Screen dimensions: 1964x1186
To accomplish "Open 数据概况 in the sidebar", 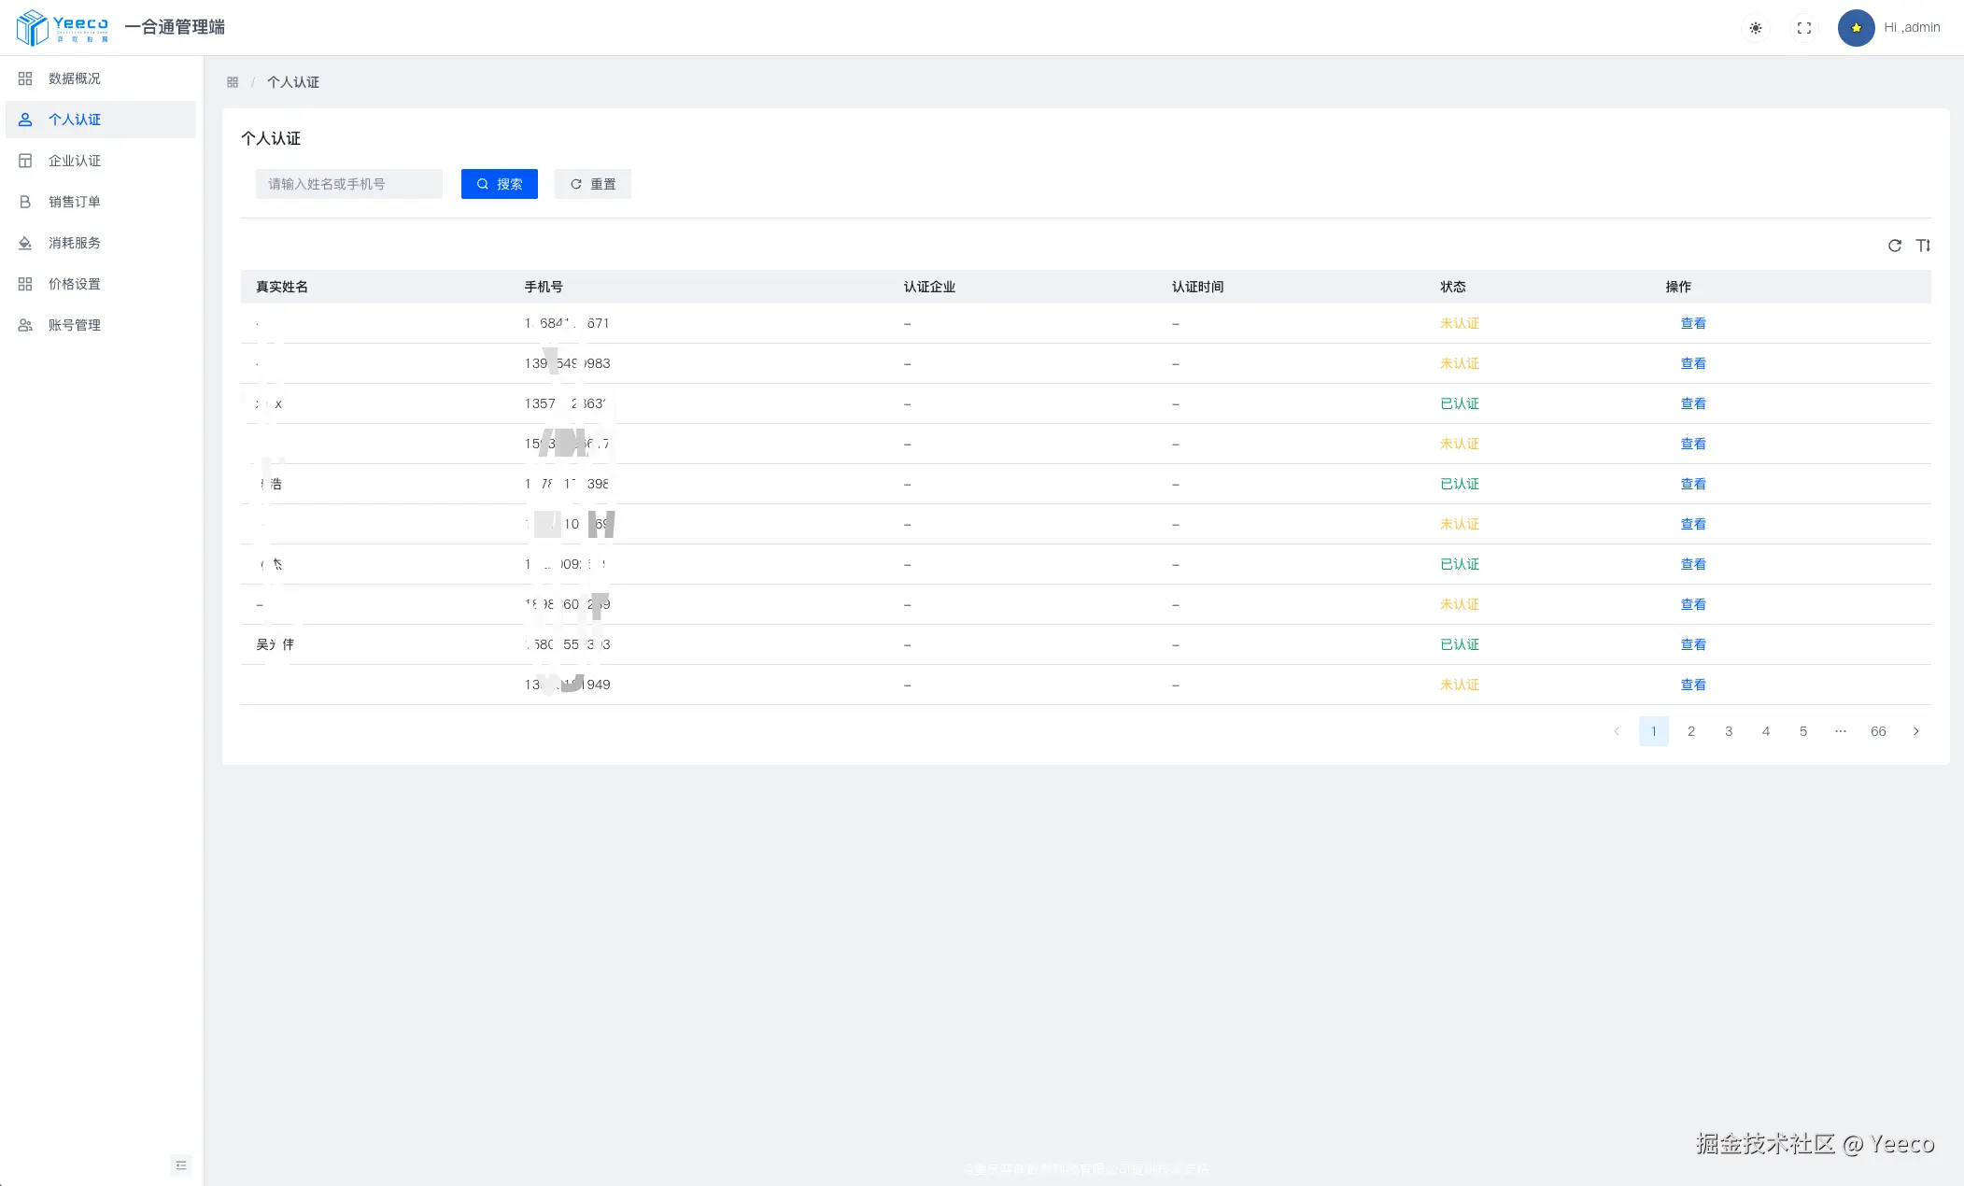I will [x=75, y=78].
